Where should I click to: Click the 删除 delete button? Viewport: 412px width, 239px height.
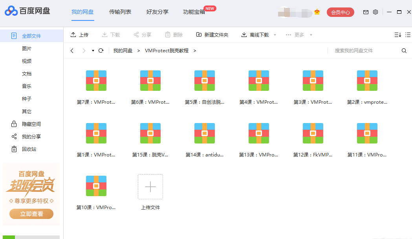point(174,35)
